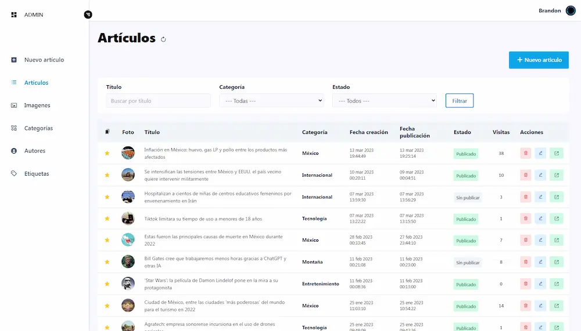Expand the Estado filter dropdown
Viewport: 581px width, 331px height.
click(384, 101)
